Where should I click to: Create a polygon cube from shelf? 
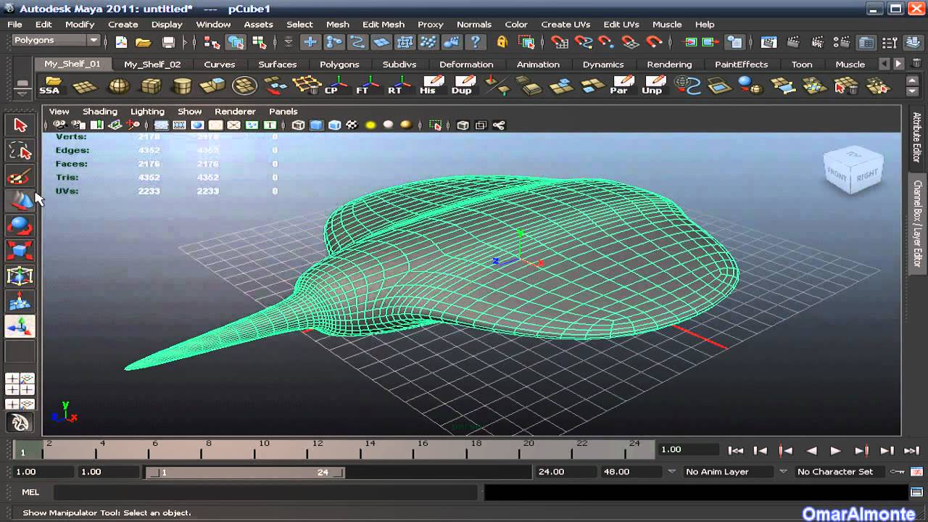point(150,86)
